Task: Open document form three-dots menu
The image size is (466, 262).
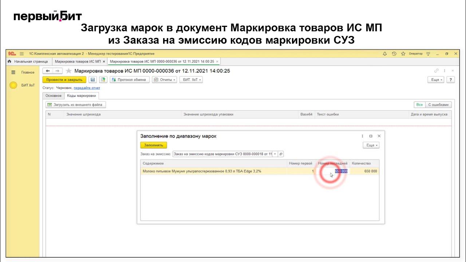Action: (445, 71)
